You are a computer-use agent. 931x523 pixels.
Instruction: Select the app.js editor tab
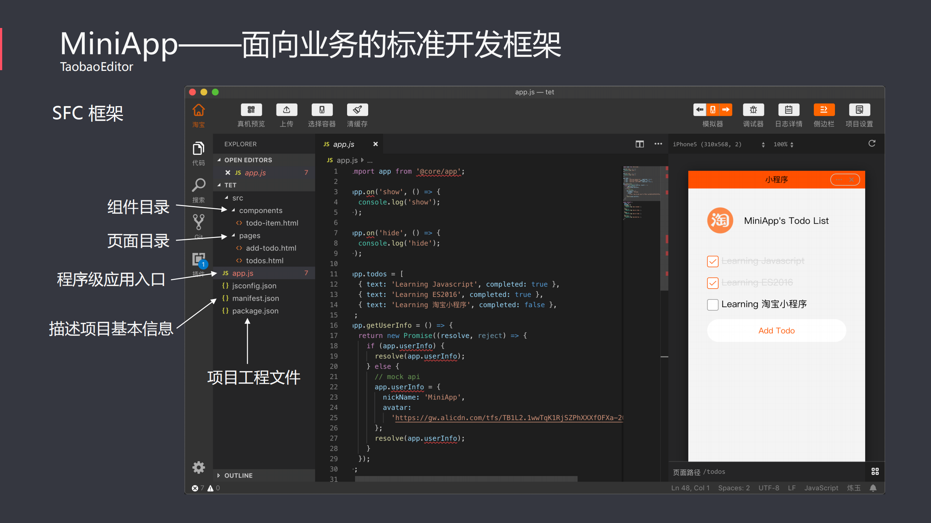pos(343,144)
